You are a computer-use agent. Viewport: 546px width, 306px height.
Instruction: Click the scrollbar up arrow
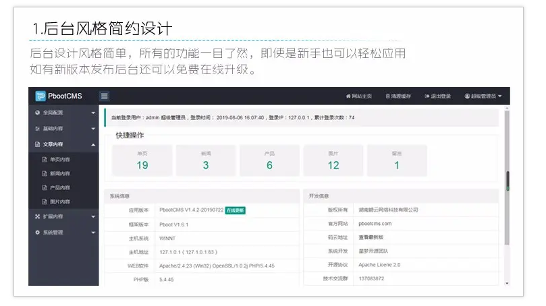click(507, 109)
